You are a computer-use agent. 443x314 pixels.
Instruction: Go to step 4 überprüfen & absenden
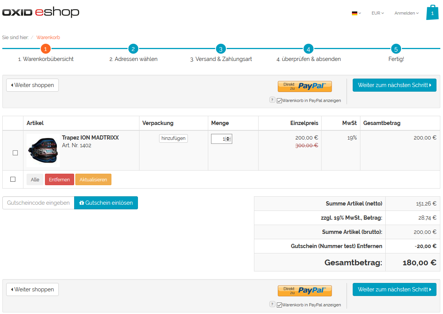(x=308, y=49)
